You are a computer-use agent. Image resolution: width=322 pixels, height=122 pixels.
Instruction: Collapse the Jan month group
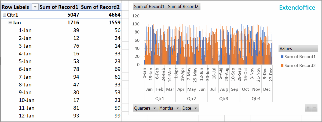point(10,23)
